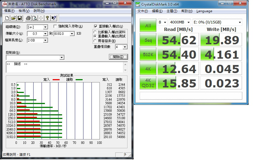Uncheck the 直接輸入/輸出 checkbox
This screenshot has width=255, height=166.
(96, 26)
